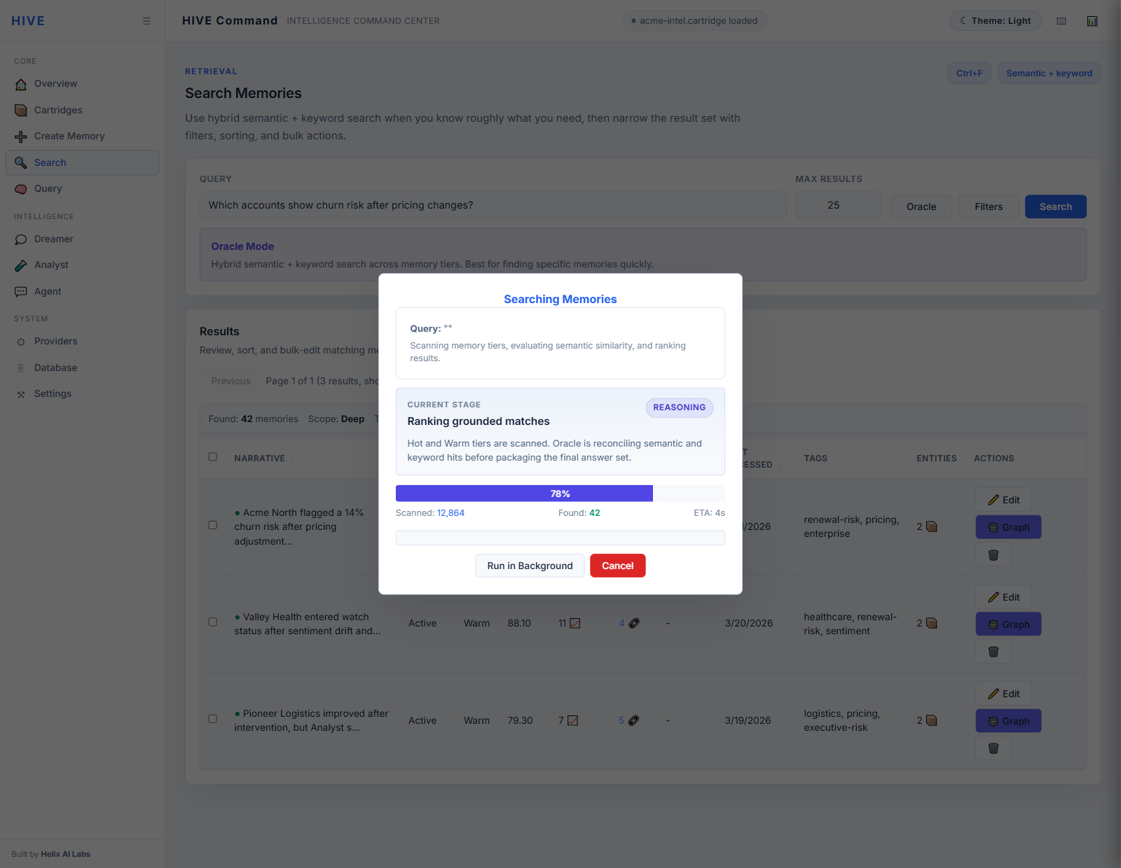The width and height of the screenshot is (1121, 868).
Task: Check the Valley Health row checkbox
Action: tap(213, 622)
